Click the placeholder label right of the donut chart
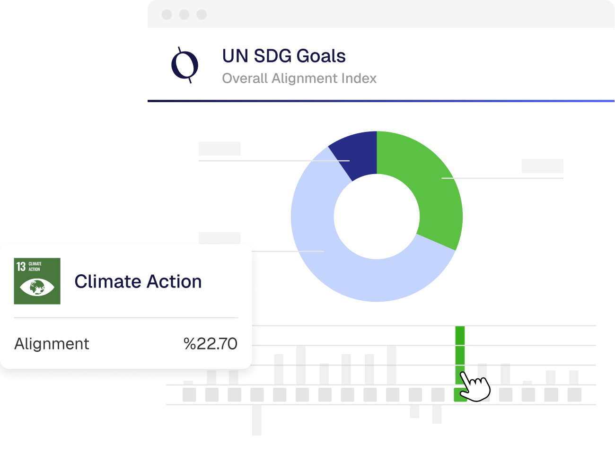The width and height of the screenshot is (615, 454). point(542,166)
